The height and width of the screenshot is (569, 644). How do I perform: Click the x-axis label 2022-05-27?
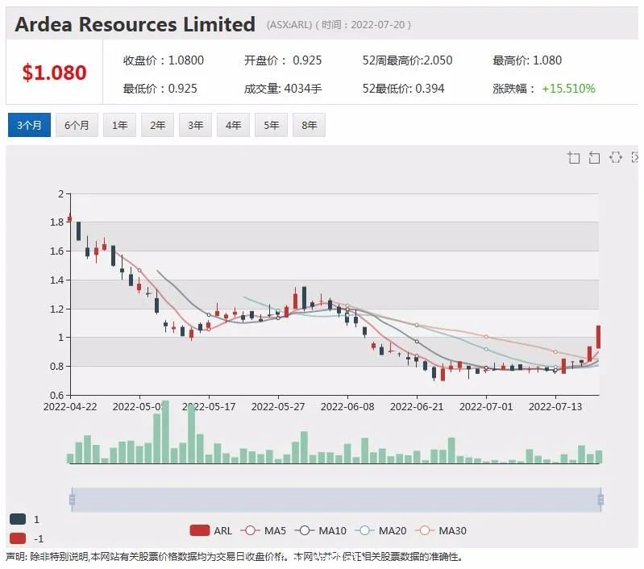[278, 407]
